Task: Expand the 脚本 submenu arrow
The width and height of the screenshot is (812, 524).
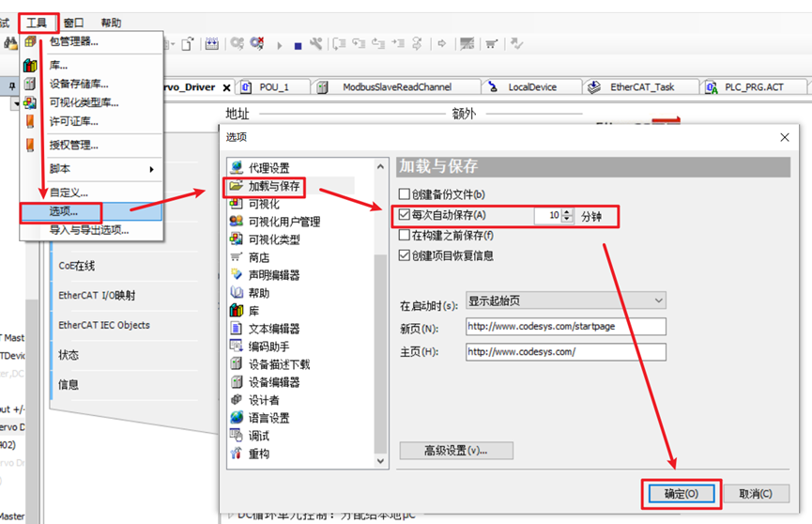Action: click(x=151, y=169)
